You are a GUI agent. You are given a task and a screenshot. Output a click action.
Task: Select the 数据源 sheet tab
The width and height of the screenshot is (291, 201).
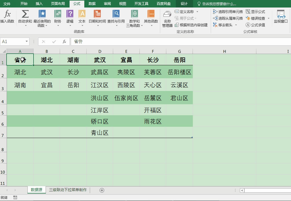pos(37,190)
